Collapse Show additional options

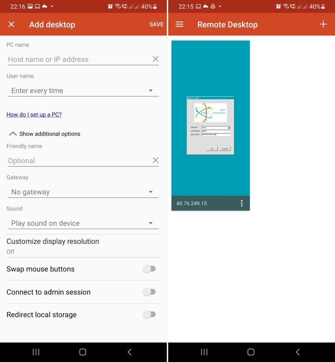point(45,134)
